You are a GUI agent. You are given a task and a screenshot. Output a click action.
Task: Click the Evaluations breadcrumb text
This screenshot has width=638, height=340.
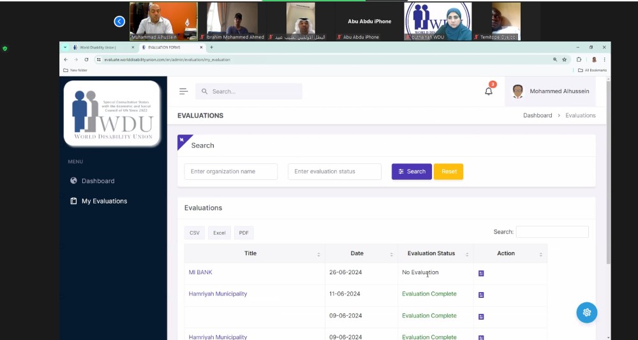click(x=580, y=115)
